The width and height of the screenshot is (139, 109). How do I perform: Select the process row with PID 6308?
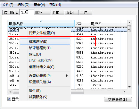point(67,57)
